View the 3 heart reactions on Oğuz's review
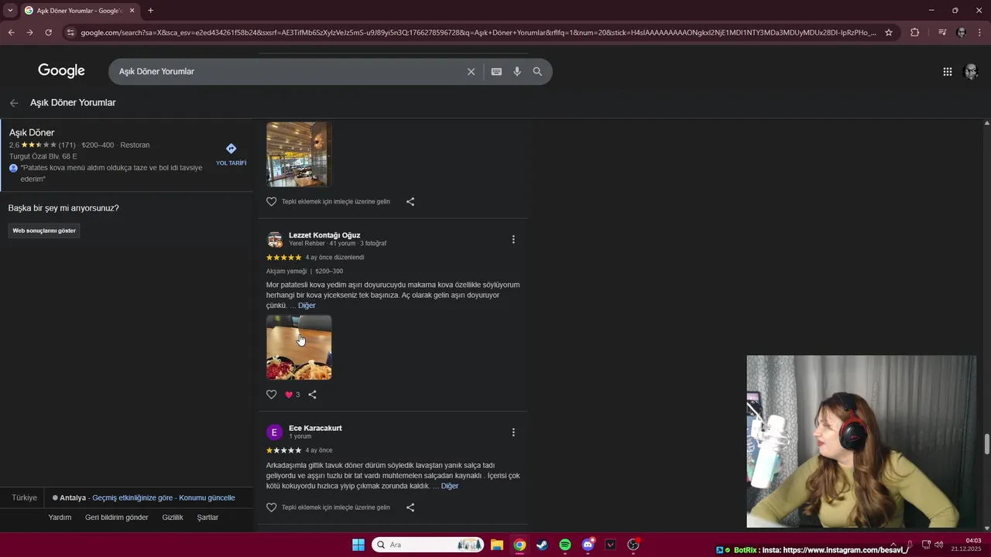This screenshot has width=991, height=557. 292,395
